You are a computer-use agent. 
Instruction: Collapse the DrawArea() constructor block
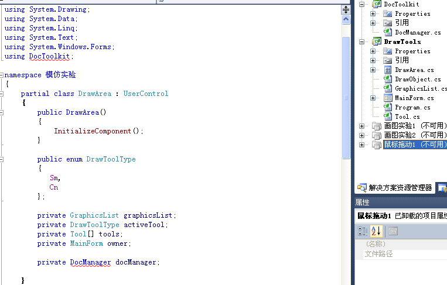pyautogui.click(x=1, y=113)
